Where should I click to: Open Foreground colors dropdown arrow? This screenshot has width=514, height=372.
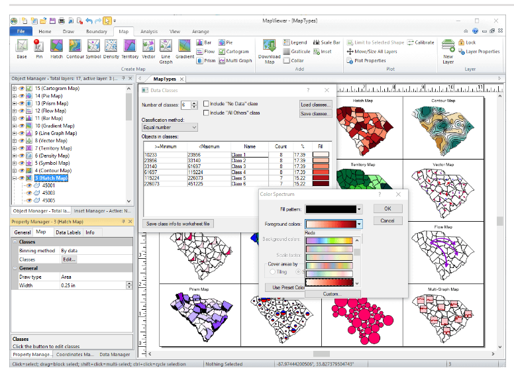[359, 224]
